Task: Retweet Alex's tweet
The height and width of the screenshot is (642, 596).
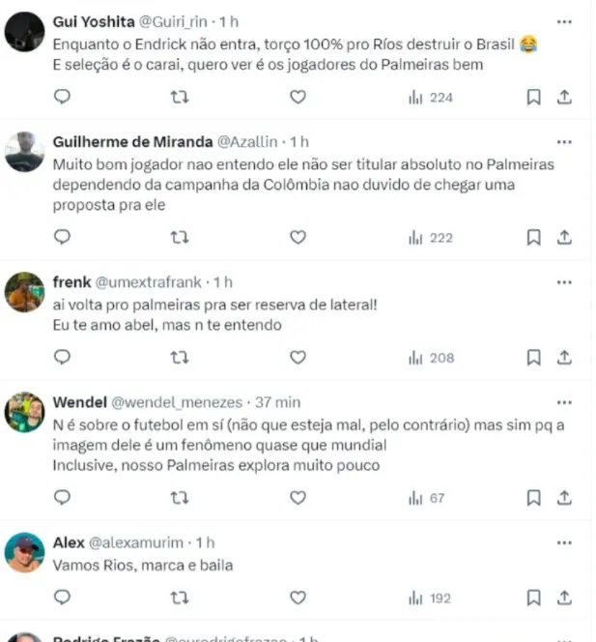Action: coord(179,598)
